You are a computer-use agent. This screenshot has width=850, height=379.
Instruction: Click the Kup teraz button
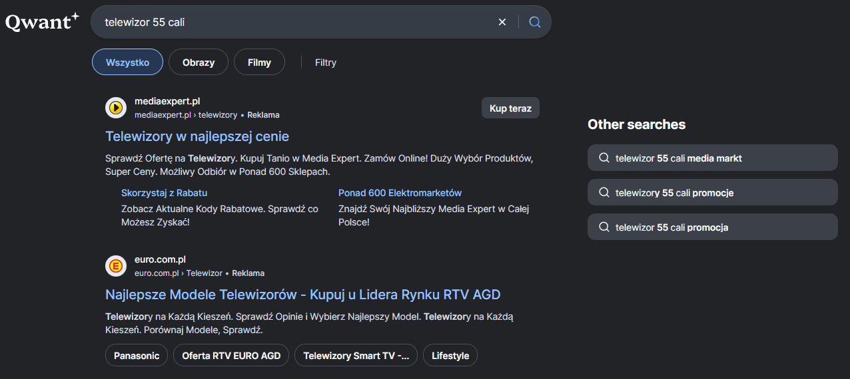click(510, 108)
